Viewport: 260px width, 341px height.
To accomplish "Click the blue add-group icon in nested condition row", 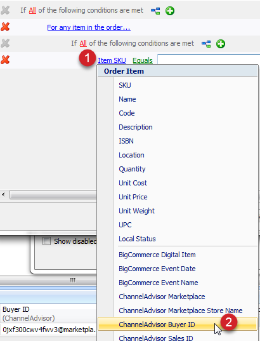I will pyautogui.click(x=206, y=44).
